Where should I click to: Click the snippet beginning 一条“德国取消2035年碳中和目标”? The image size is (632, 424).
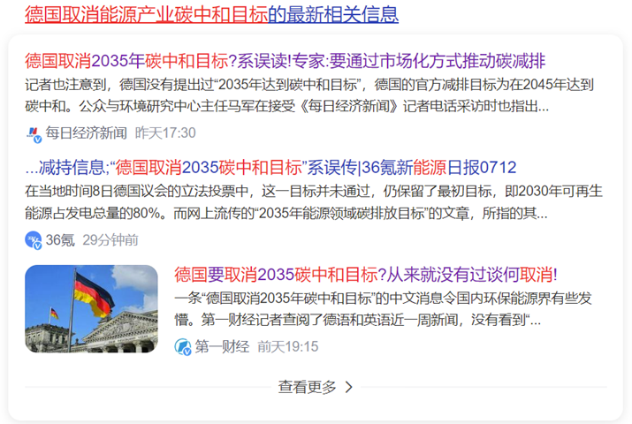tap(371, 308)
